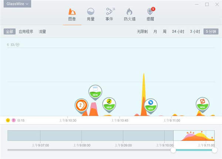This screenshot has height=159, width=222.
Task: Filter graph by 应用程序
Action: [26, 32]
